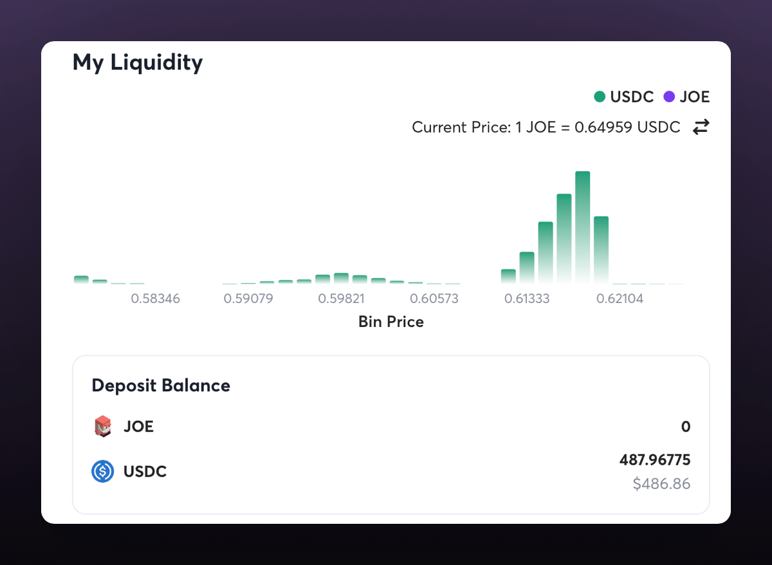Screen dimensions: 772x565
Task: Click the leftmost liquidity bin bar
Action: coord(81,279)
